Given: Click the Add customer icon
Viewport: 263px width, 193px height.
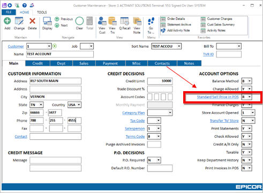Looking at the screenshot, I should click(7, 21).
